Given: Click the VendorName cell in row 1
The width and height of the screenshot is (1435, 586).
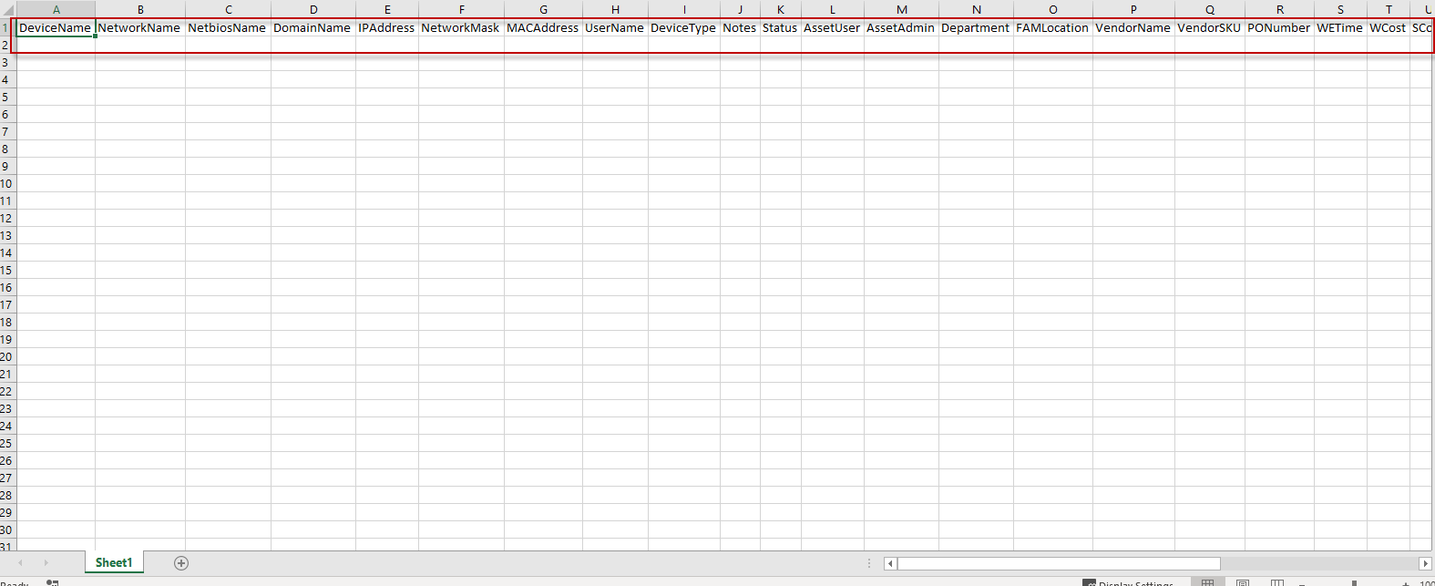Looking at the screenshot, I should tap(1133, 28).
